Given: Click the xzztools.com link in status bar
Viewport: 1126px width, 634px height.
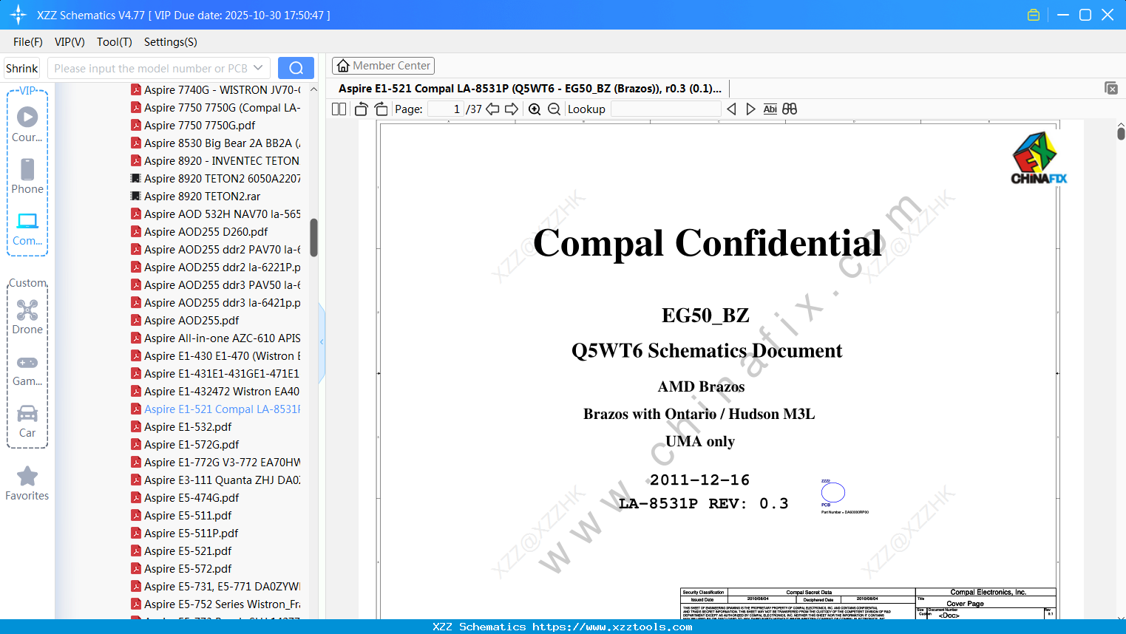Looking at the screenshot, I should pyautogui.click(x=612, y=627).
